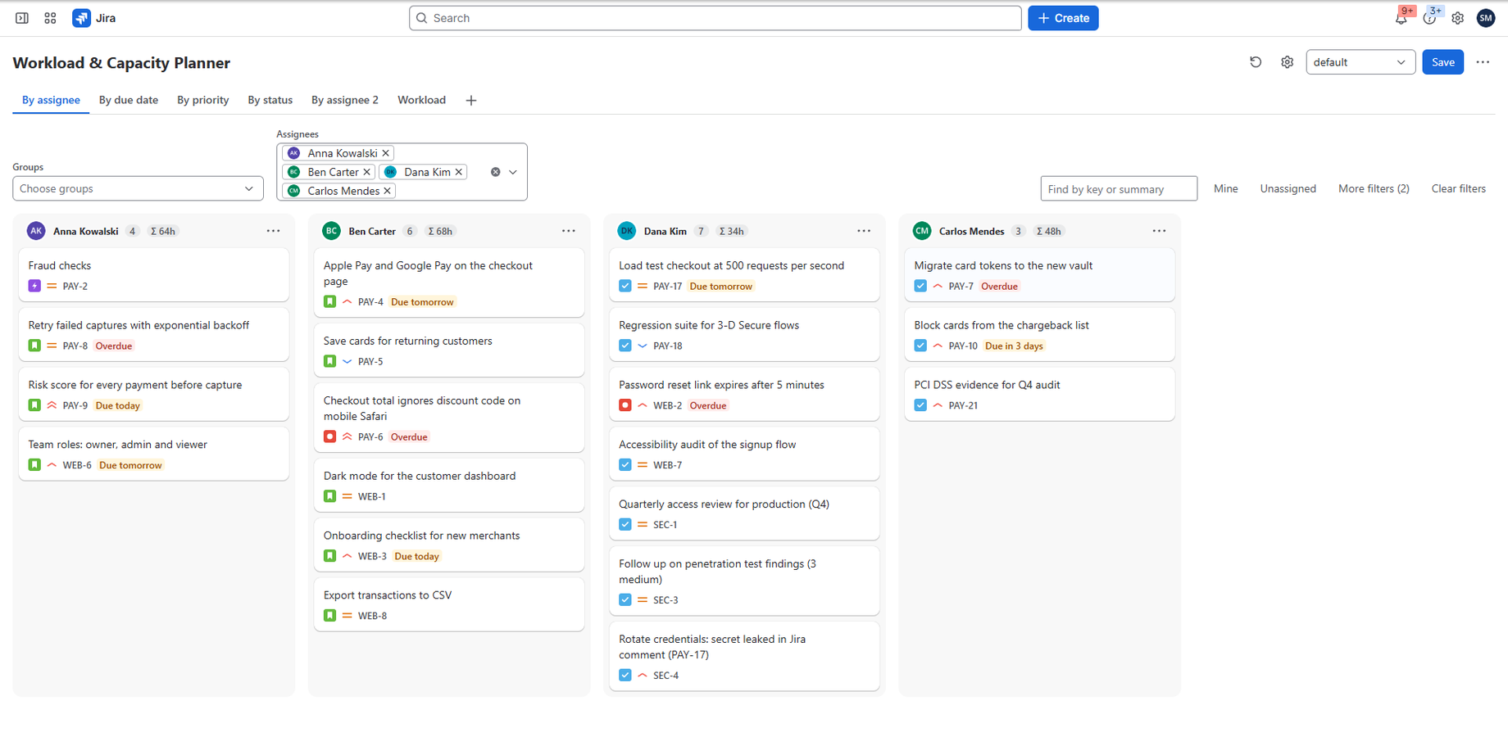Open the Ben Carter column options menu
The width and height of the screenshot is (1508, 737).
[x=569, y=231]
